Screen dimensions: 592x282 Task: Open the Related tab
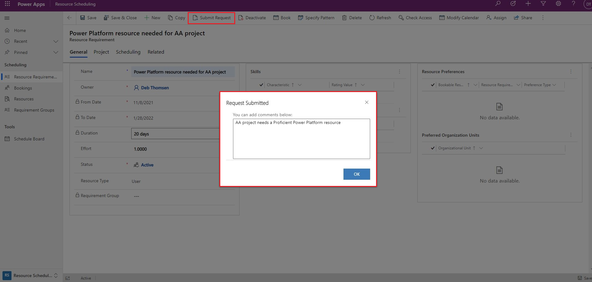156,52
